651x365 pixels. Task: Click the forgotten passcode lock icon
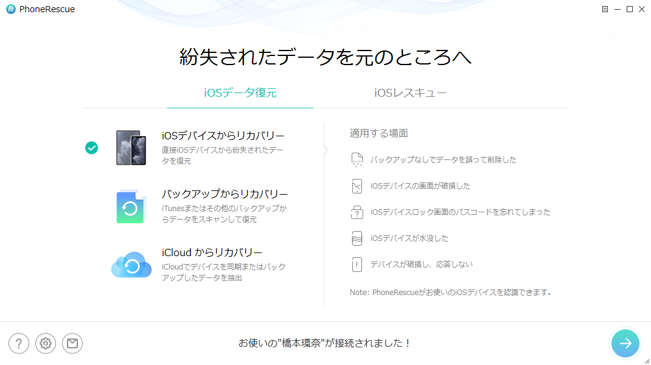(357, 212)
